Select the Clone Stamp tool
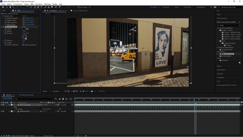The image size is (243, 137). click(x=49, y=7)
